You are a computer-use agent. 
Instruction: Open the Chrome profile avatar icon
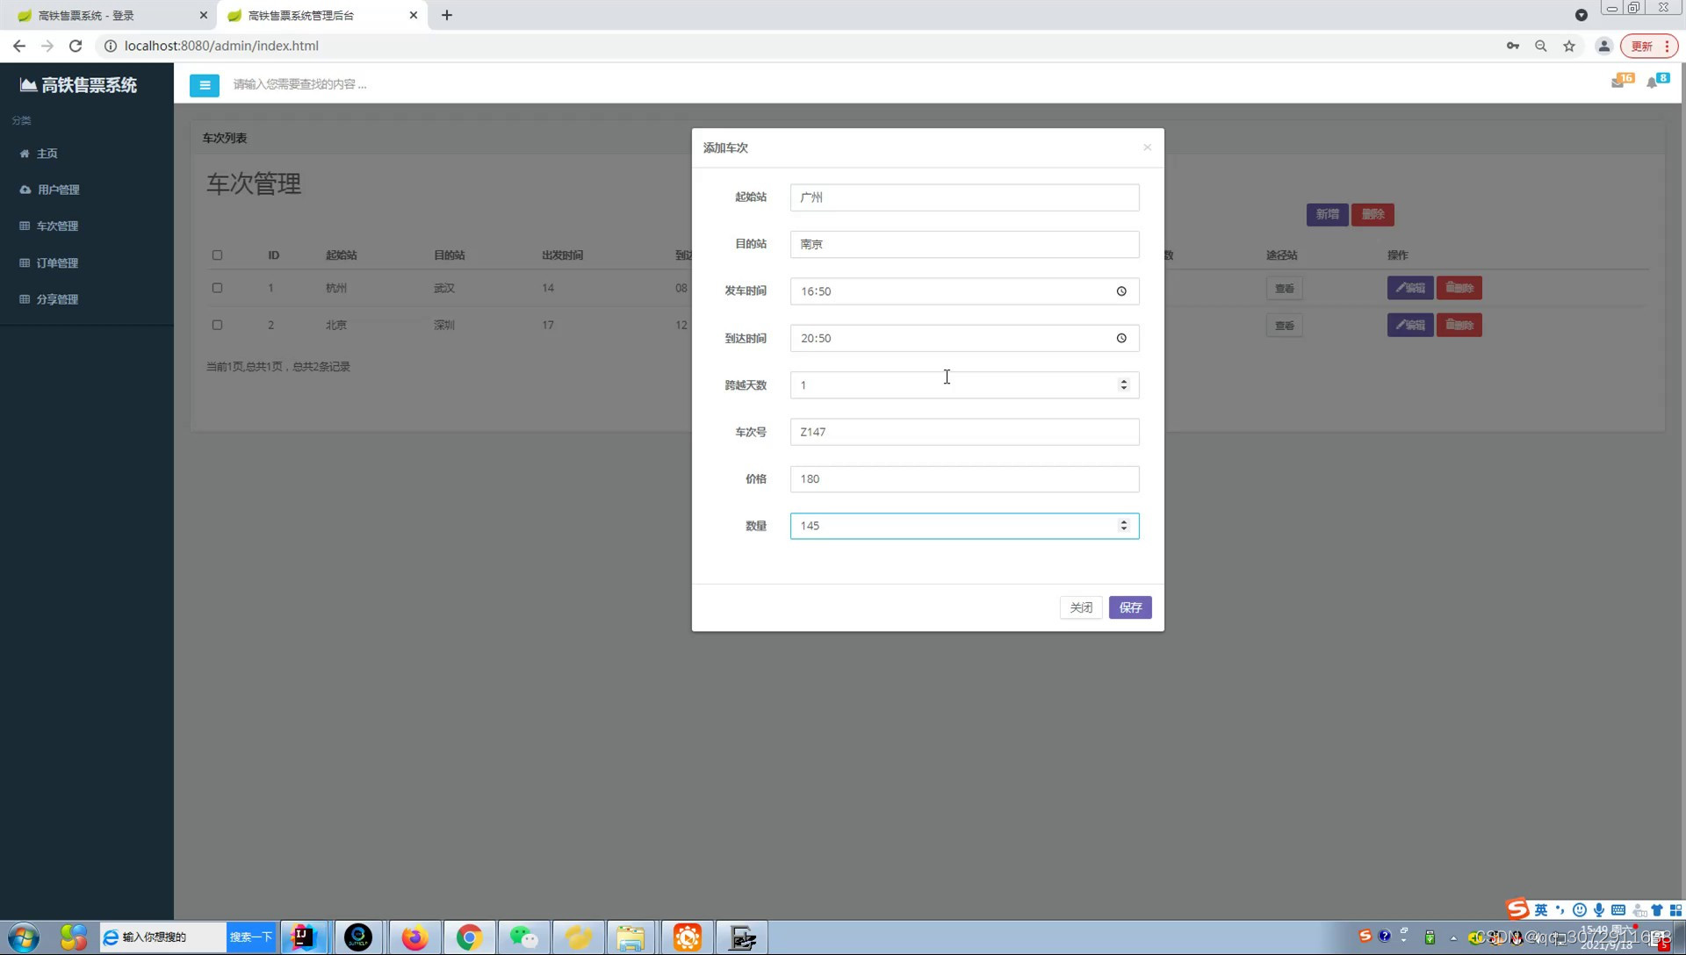tap(1603, 46)
